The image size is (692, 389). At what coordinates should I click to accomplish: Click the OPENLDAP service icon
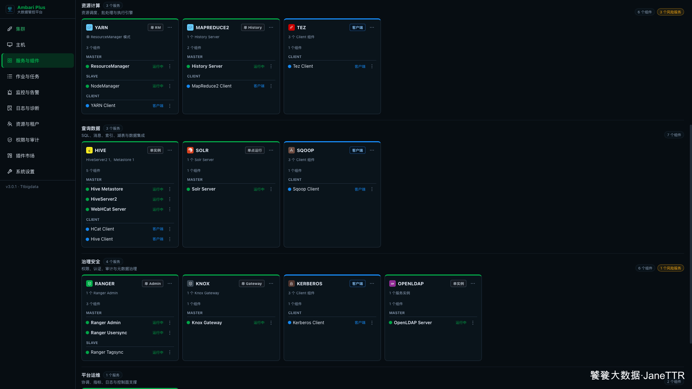pyautogui.click(x=392, y=283)
